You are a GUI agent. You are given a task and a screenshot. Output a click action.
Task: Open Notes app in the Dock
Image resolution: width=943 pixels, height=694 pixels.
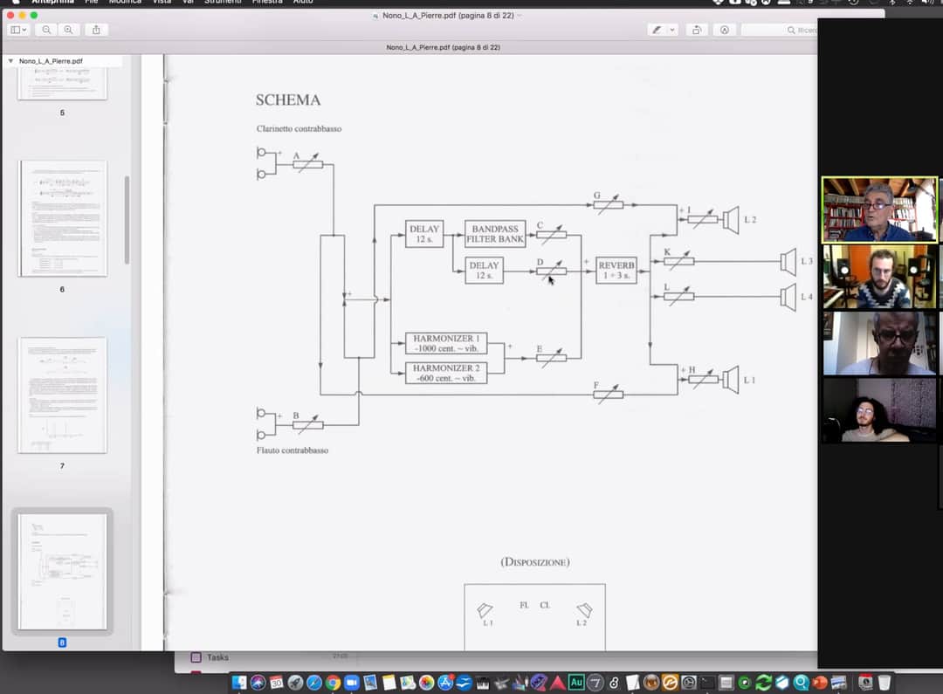(389, 682)
